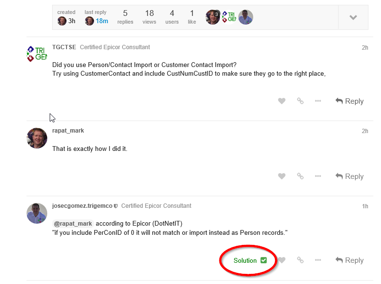This screenshot has height=284, width=381.
Task: Open ellipsis menu on josecgomez.trigemco's post
Action: click(x=318, y=260)
